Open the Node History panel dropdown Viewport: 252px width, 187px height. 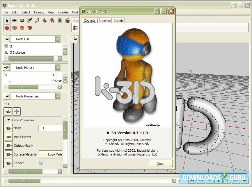[x=58, y=67]
